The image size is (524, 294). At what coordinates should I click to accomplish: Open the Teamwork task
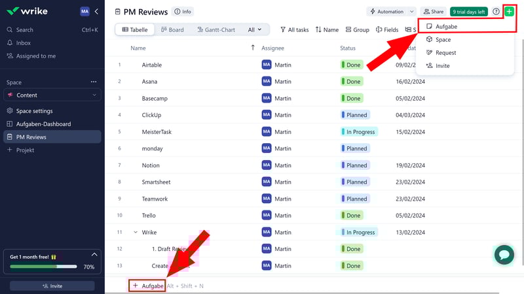tap(155, 199)
